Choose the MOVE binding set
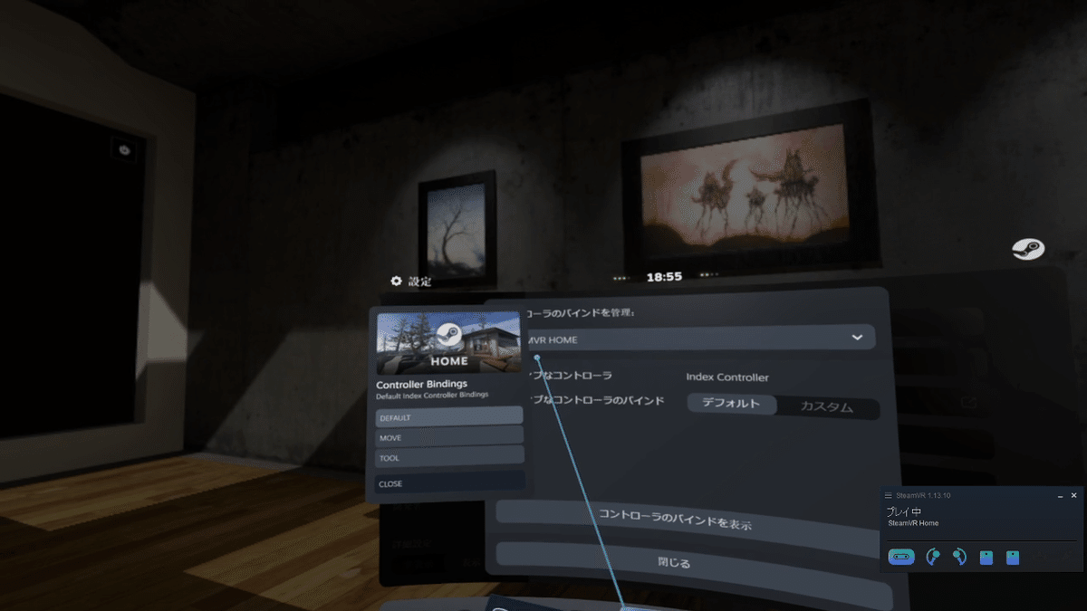Screen dimensions: 1087x611 click(x=449, y=436)
